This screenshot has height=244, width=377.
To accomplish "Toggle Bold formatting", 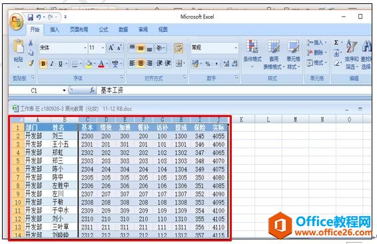I will (43, 64).
